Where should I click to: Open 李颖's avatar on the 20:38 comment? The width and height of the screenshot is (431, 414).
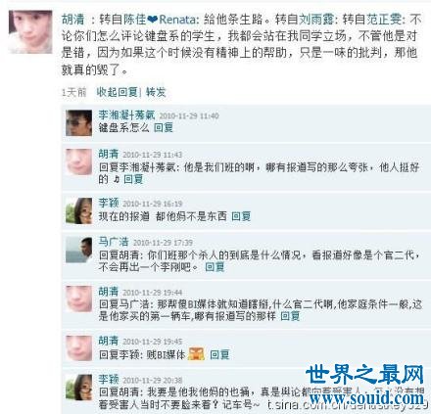tap(78, 388)
